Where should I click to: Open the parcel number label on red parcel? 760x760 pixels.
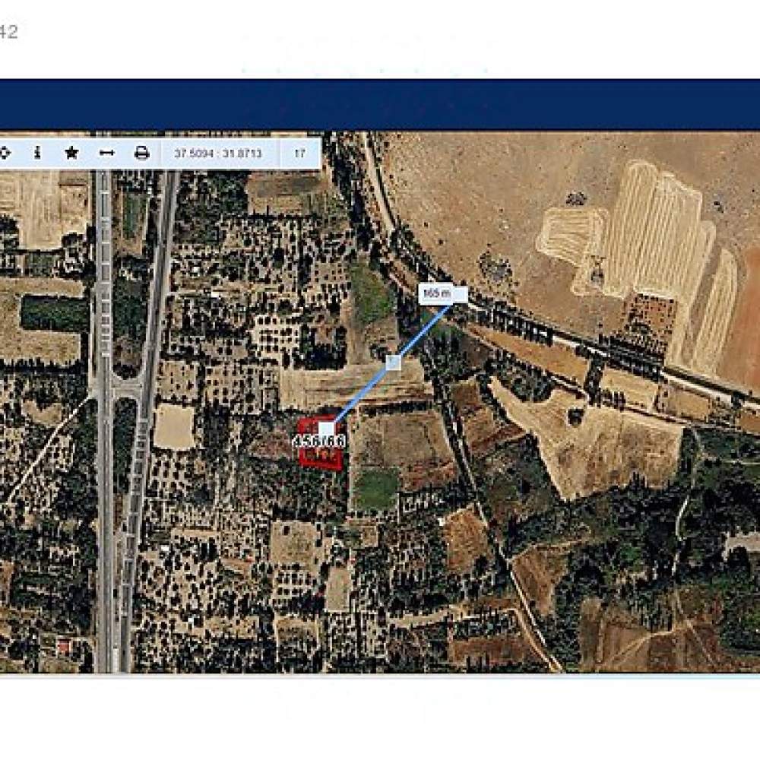tap(319, 442)
